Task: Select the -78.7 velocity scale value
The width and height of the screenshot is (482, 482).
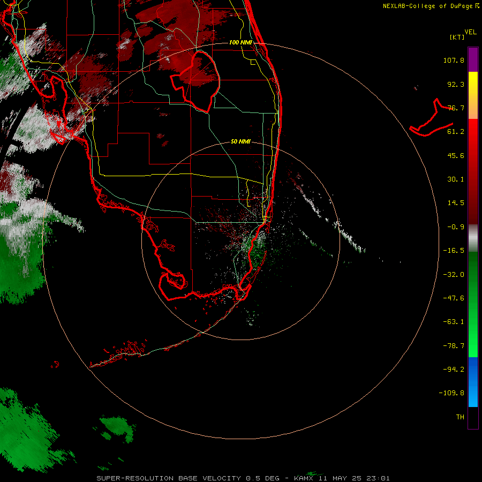Action: (454, 346)
